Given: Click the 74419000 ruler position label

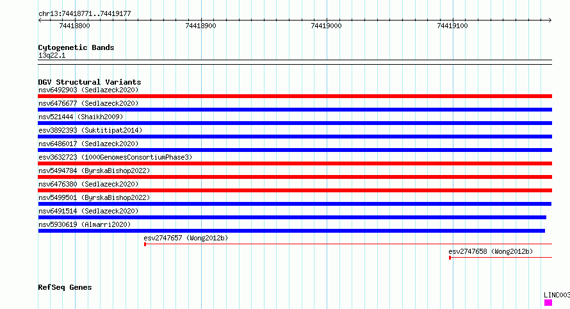Looking at the screenshot, I should (326, 26).
